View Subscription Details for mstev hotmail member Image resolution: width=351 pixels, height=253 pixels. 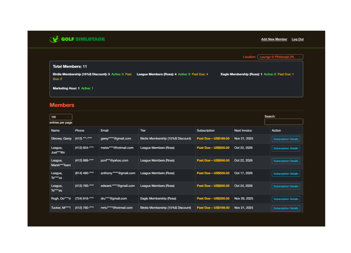[286, 149]
